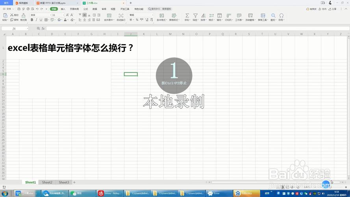Toggle Bold formatting
This screenshot has height=197, width=350.
click(x=32, y=20)
